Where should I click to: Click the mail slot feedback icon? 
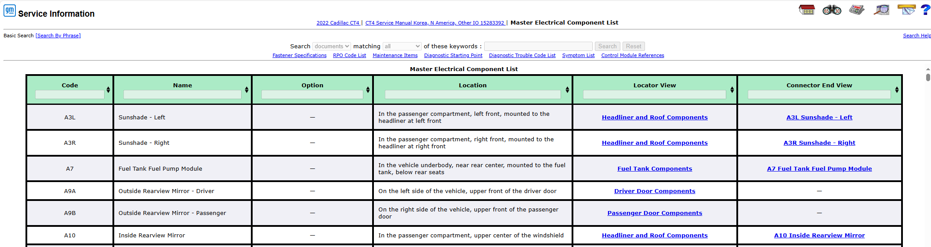[906, 10]
